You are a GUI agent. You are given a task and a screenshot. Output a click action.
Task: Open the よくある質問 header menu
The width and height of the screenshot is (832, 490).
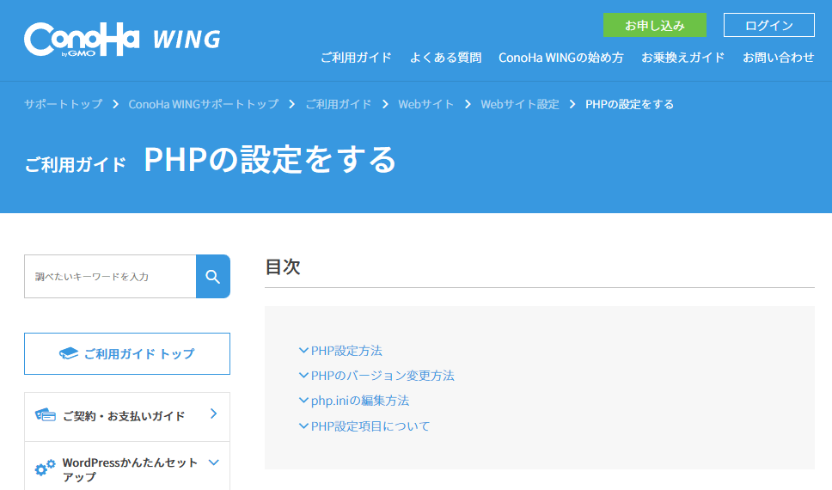click(x=445, y=58)
